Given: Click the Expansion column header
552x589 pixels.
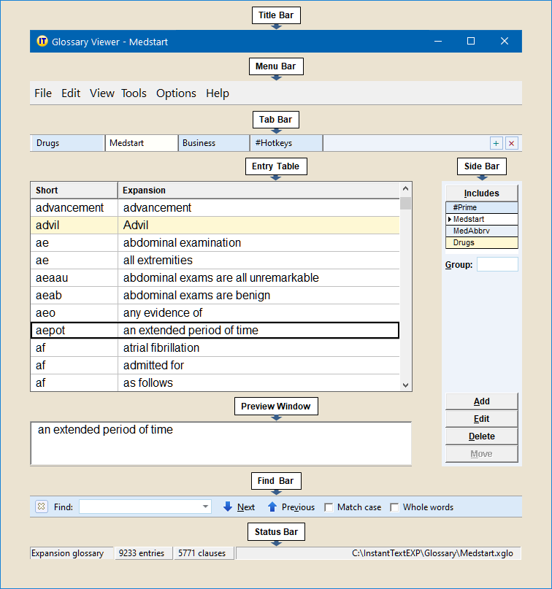Looking at the screenshot, I should tap(259, 190).
